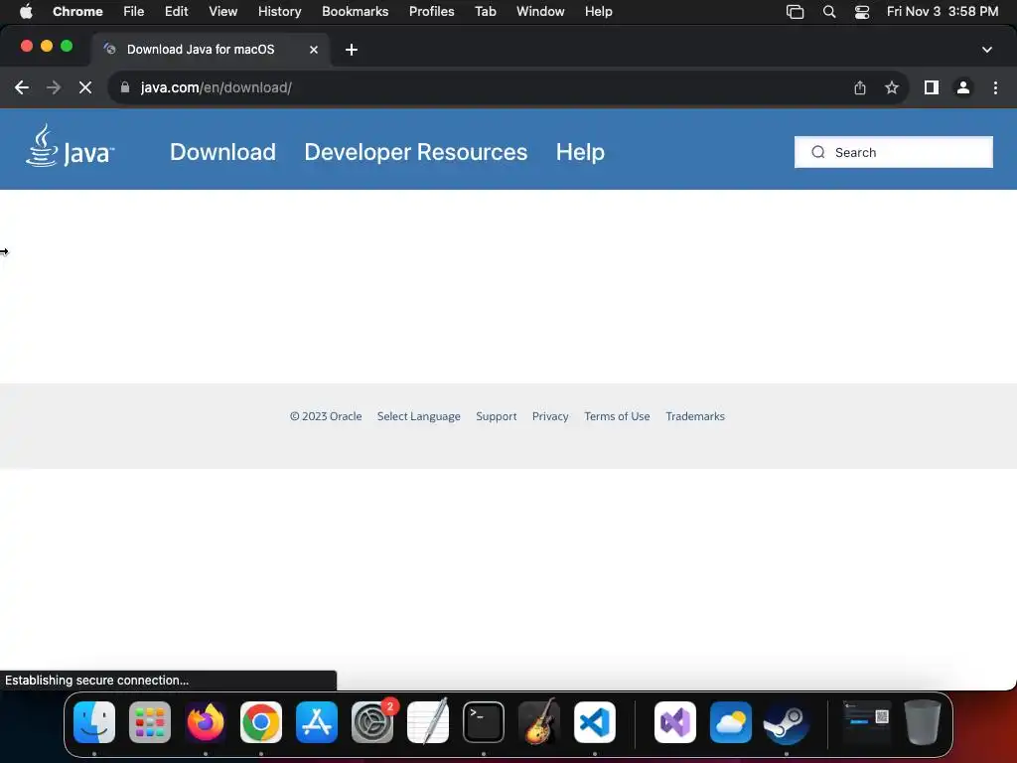Viewport: 1017px width, 763px height.
Task: Go back using the browser back arrow
Action: 22,87
